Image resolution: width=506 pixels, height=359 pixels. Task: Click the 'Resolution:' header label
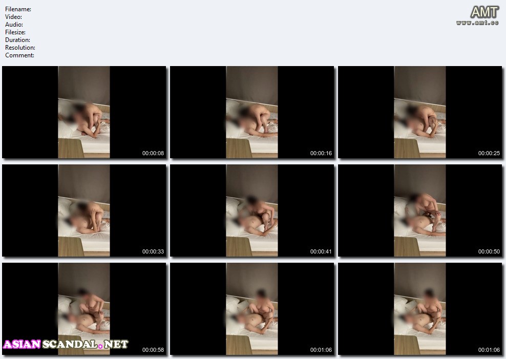(x=20, y=48)
